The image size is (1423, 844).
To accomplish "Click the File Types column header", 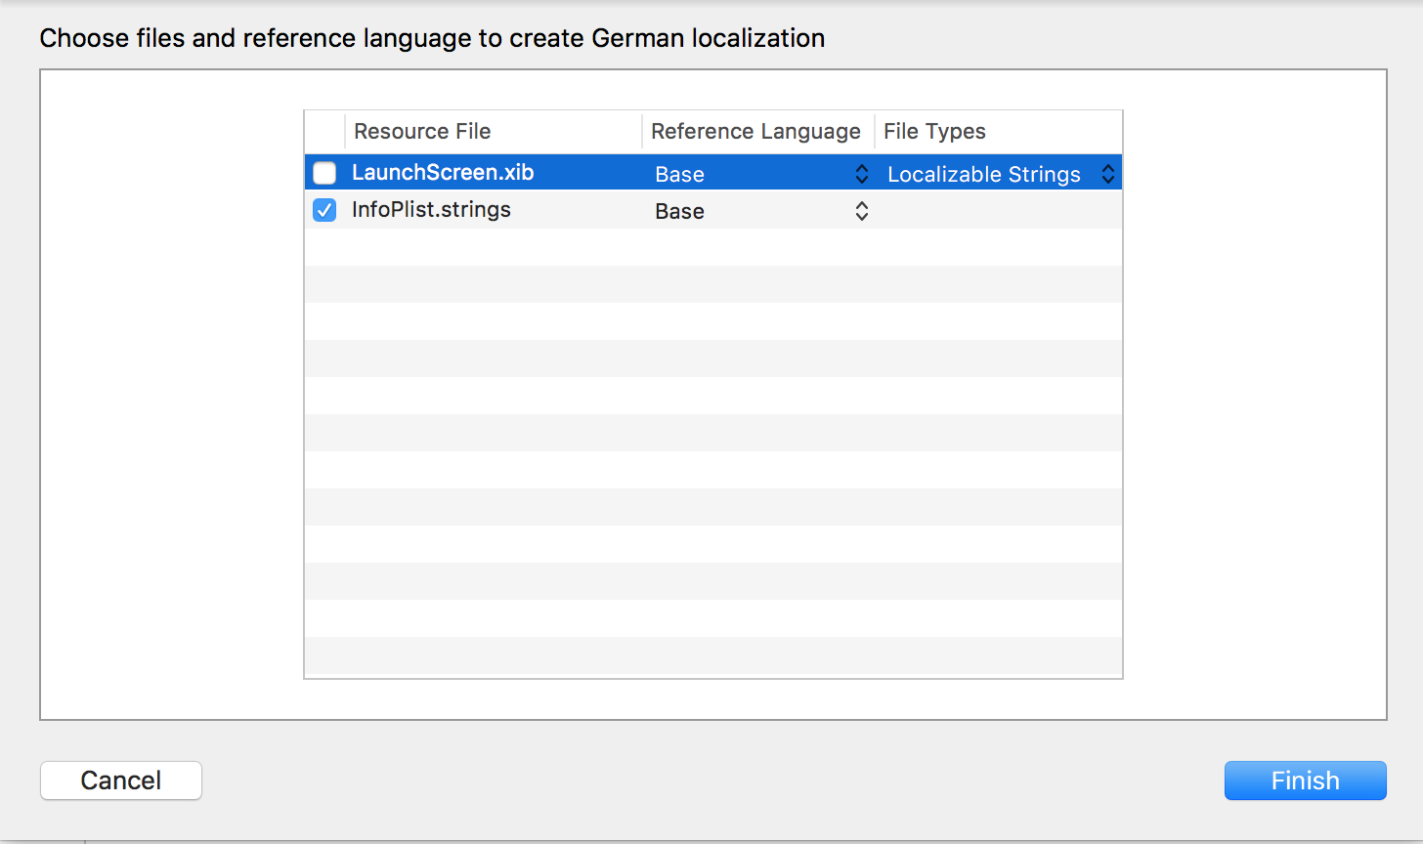I will [934, 131].
